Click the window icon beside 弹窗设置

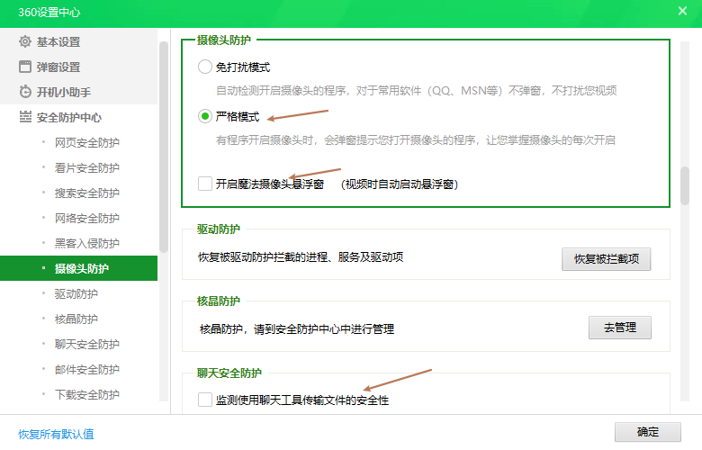(x=25, y=67)
